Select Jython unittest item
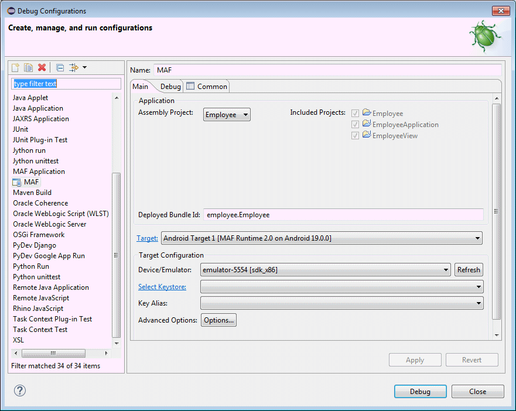516x411 pixels. tap(36, 161)
